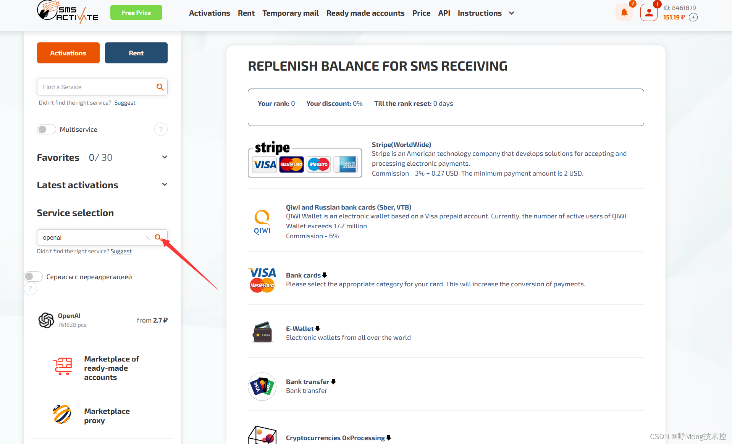Open API menu item
Image resolution: width=732 pixels, height=444 pixels.
click(x=444, y=13)
